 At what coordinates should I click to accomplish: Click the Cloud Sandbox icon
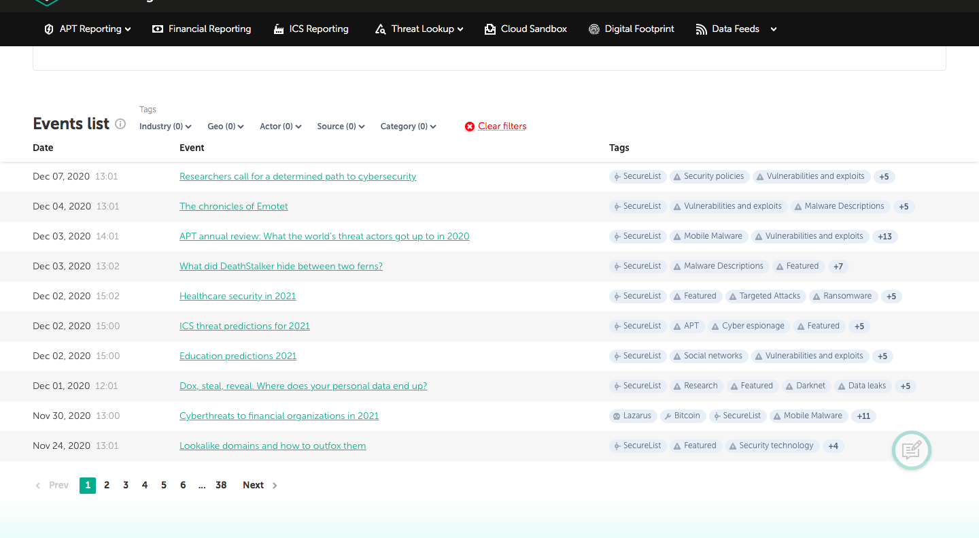click(x=490, y=29)
